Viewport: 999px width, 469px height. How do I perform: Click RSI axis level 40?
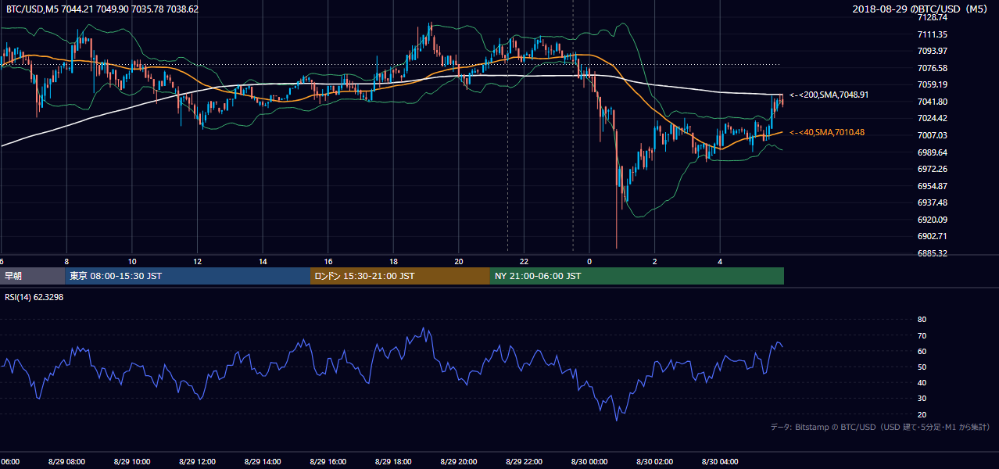(922, 383)
